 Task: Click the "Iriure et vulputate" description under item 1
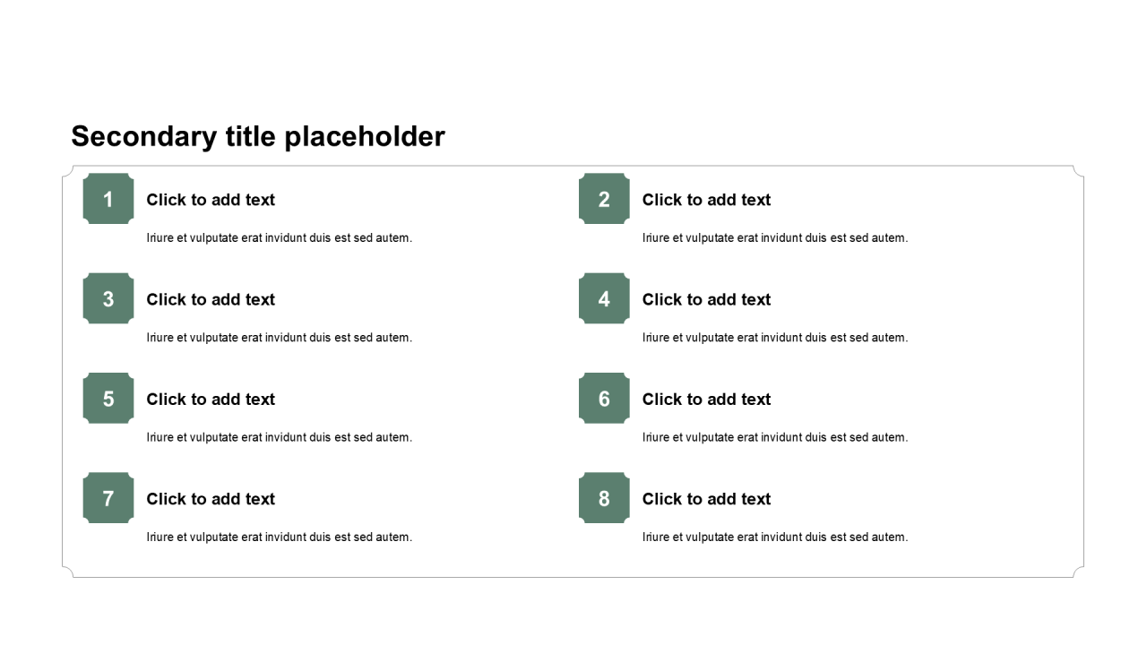[280, 238]
